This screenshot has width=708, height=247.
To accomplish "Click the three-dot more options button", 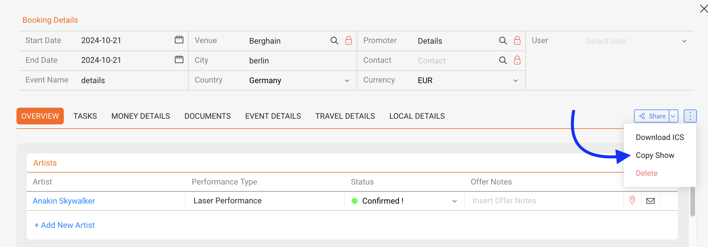I will tap(690, 116).
